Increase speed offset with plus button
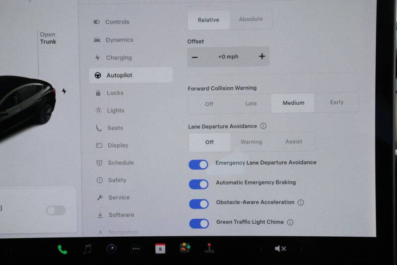This screenshot has height=265, width=397. point(262,56)
